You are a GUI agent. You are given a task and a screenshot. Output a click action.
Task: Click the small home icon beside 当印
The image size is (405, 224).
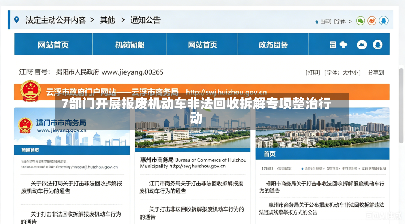[x=316, y=22]
